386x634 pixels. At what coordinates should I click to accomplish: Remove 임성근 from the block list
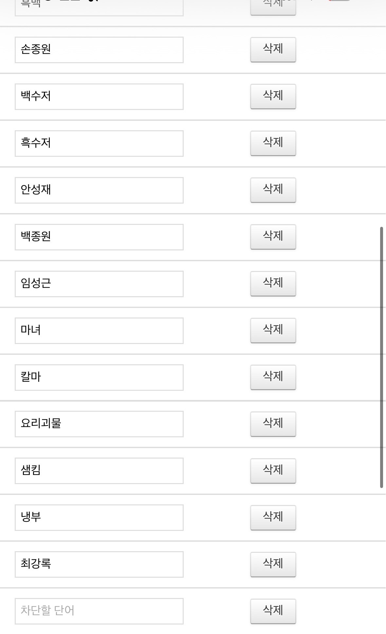pos(273,283)
